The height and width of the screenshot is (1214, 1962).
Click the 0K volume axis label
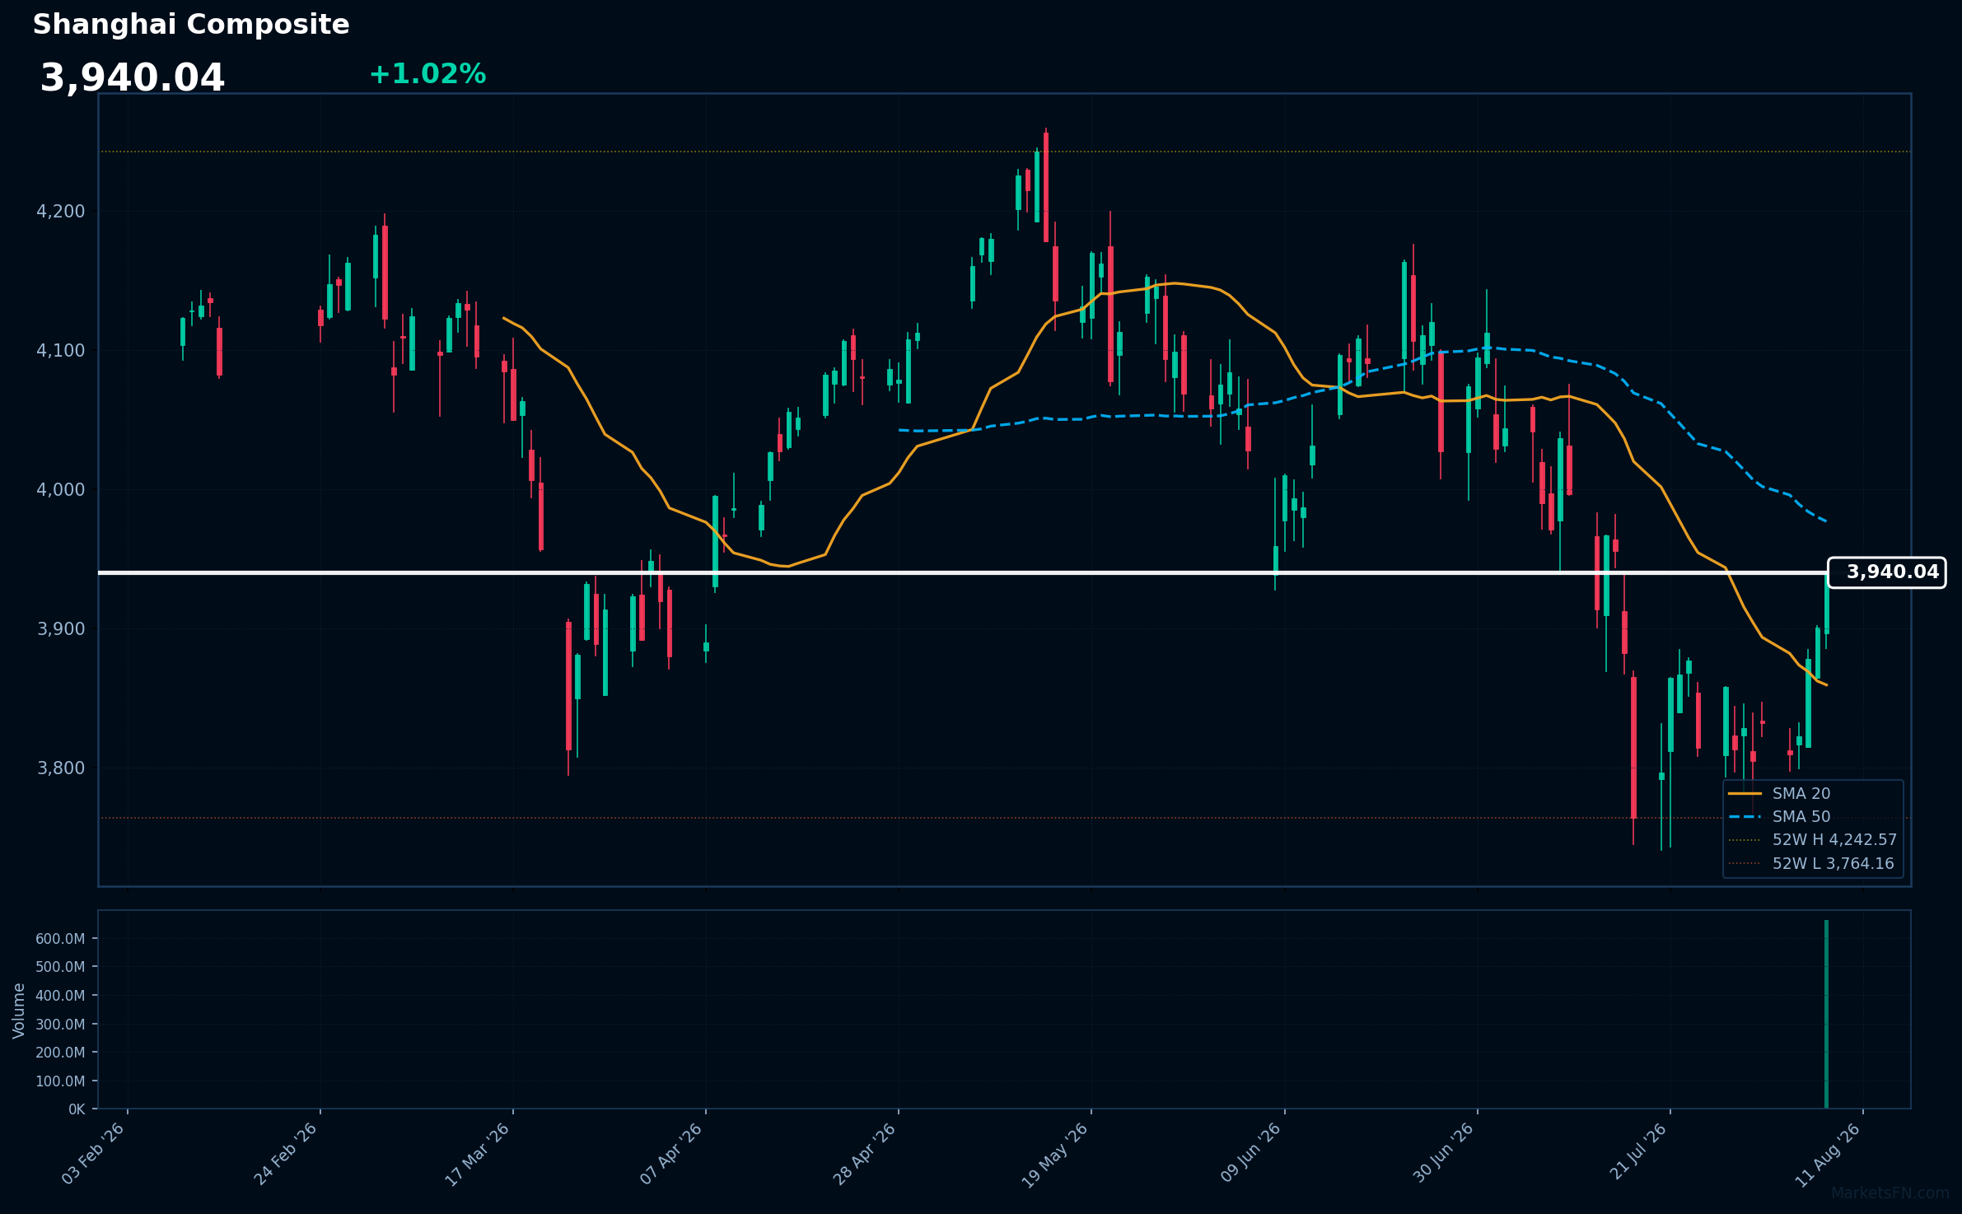coord(77,1109)
